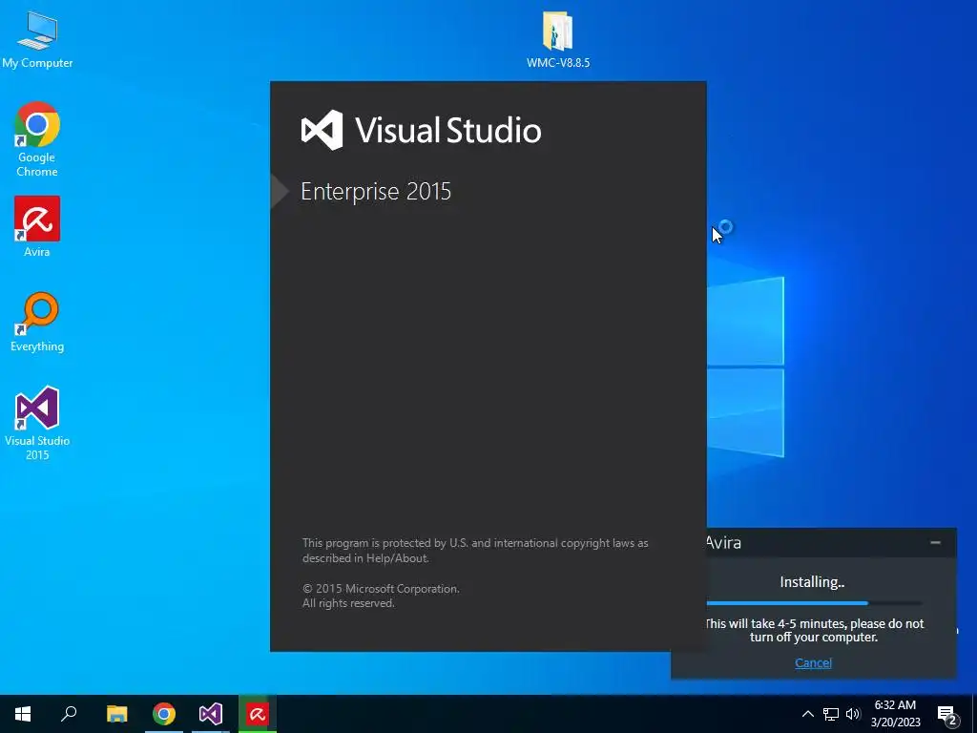Image resolution: width=977 pixels, height=733 pixels.
Task: Switch to Chrome in the taskbar
Action: [x=164, y=714]
